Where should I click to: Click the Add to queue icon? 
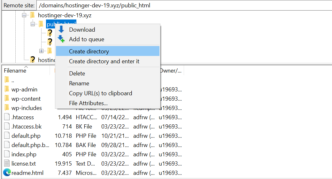click(x=61, y=39)
